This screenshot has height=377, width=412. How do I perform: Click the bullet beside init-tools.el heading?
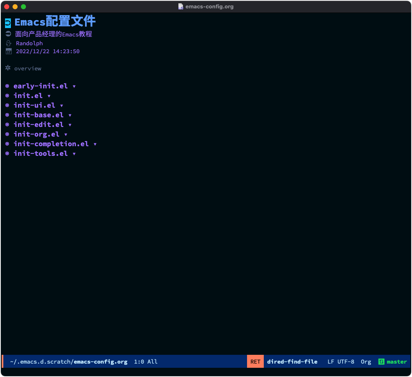click(8, 154)
